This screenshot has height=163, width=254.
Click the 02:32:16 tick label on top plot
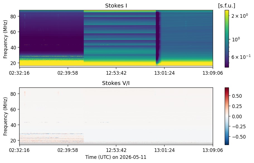click(x=19, y=73)
